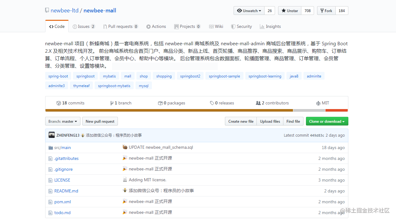View the 18 commits history

click(x=71, y=103)
